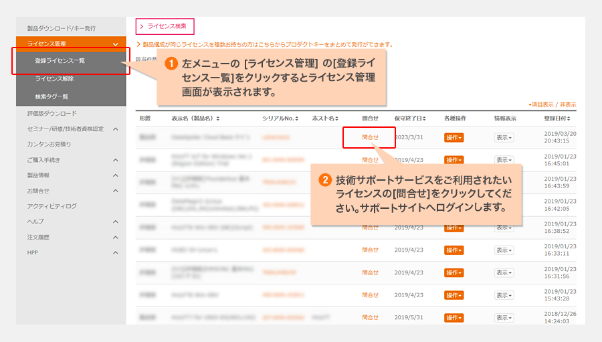Click 問合せ link in 15:43:28 row
Screen dimensions: 602x342
tap(370, 295)
